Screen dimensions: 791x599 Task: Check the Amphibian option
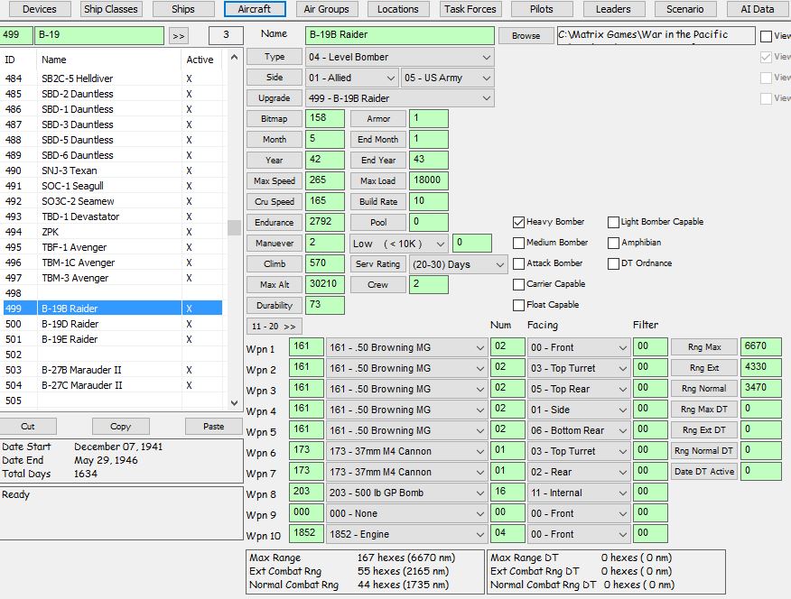tap(613, 243)
